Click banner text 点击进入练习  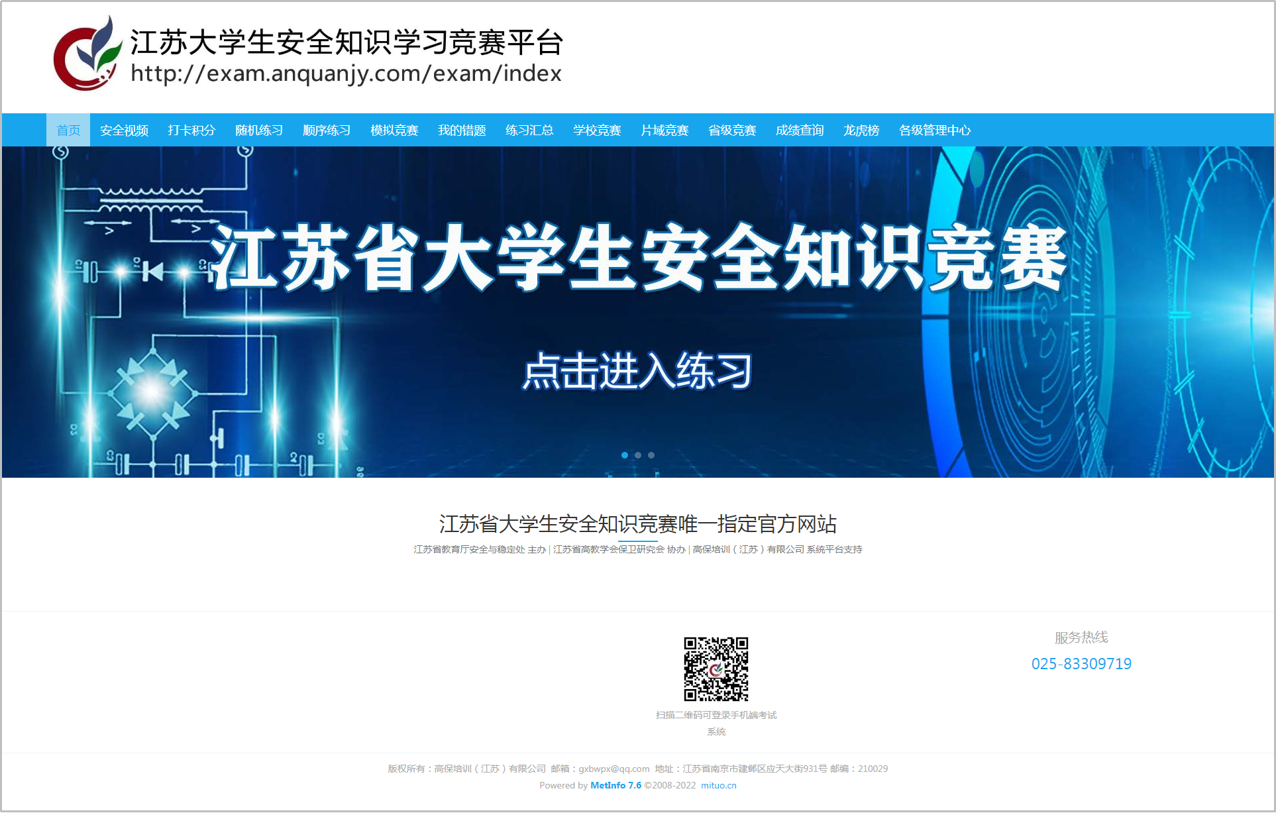click(x=637, y=371)
